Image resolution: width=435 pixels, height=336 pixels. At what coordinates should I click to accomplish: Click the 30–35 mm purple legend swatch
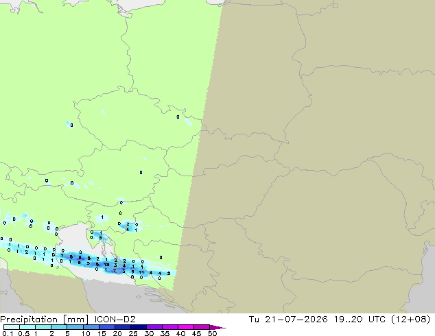pyautogui.click(x=154, y=327)
